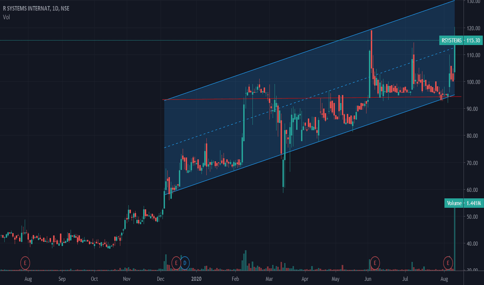Click the Aug label preceding Sep
The height and width of the screenshot is (285, 484).
pyautogui.click(x=28, y=279)
